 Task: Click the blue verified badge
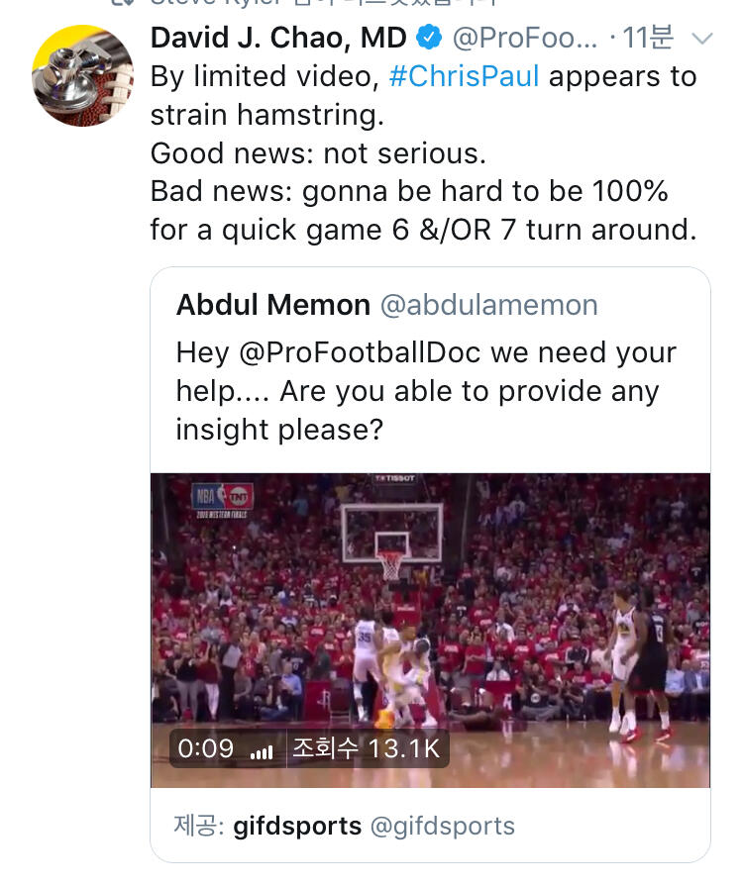(429, 38)
